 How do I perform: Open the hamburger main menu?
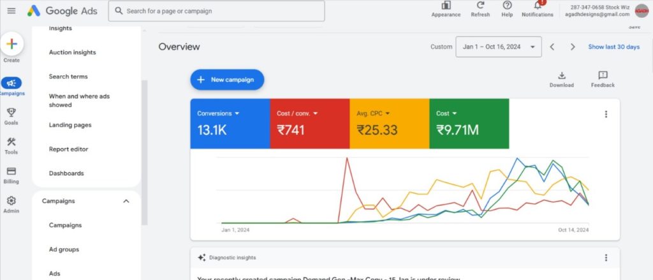pyautogui.click(x=11, y=11)
